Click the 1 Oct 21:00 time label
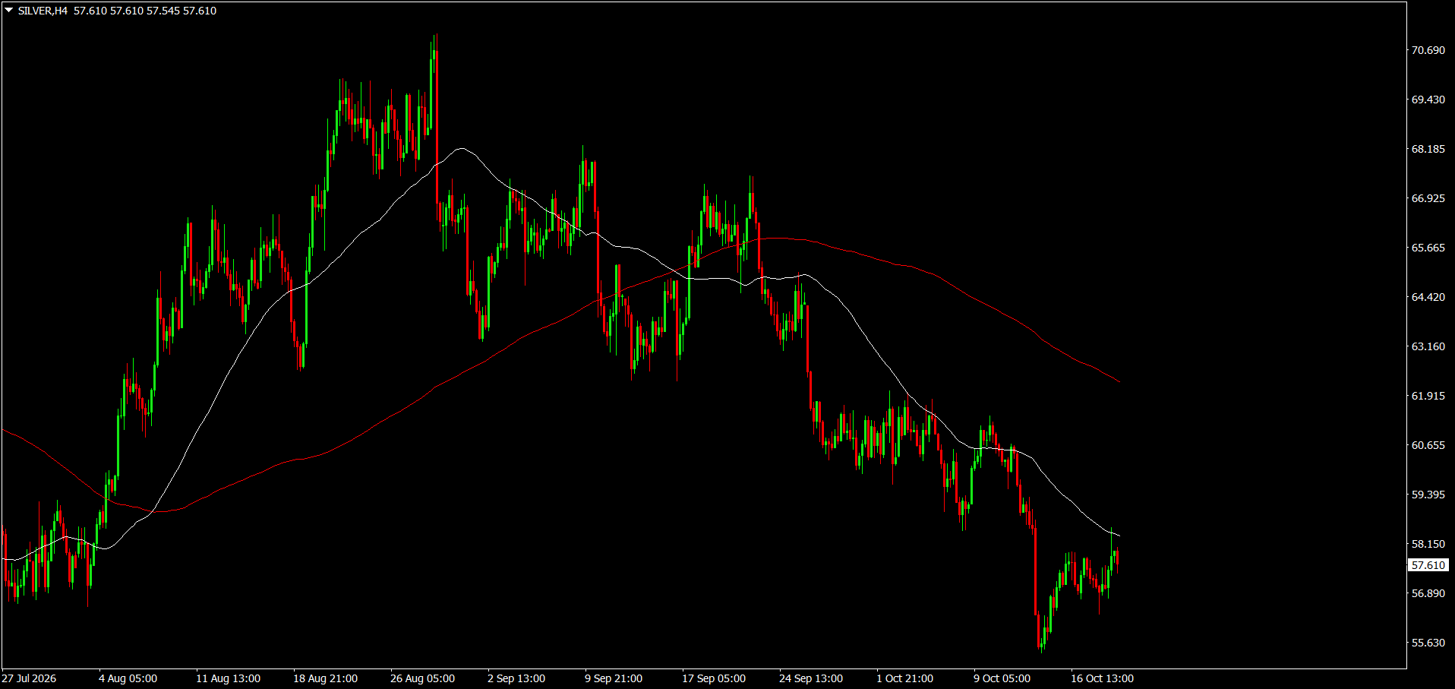Screen dimensions: 1455x689 pos(905,678)
